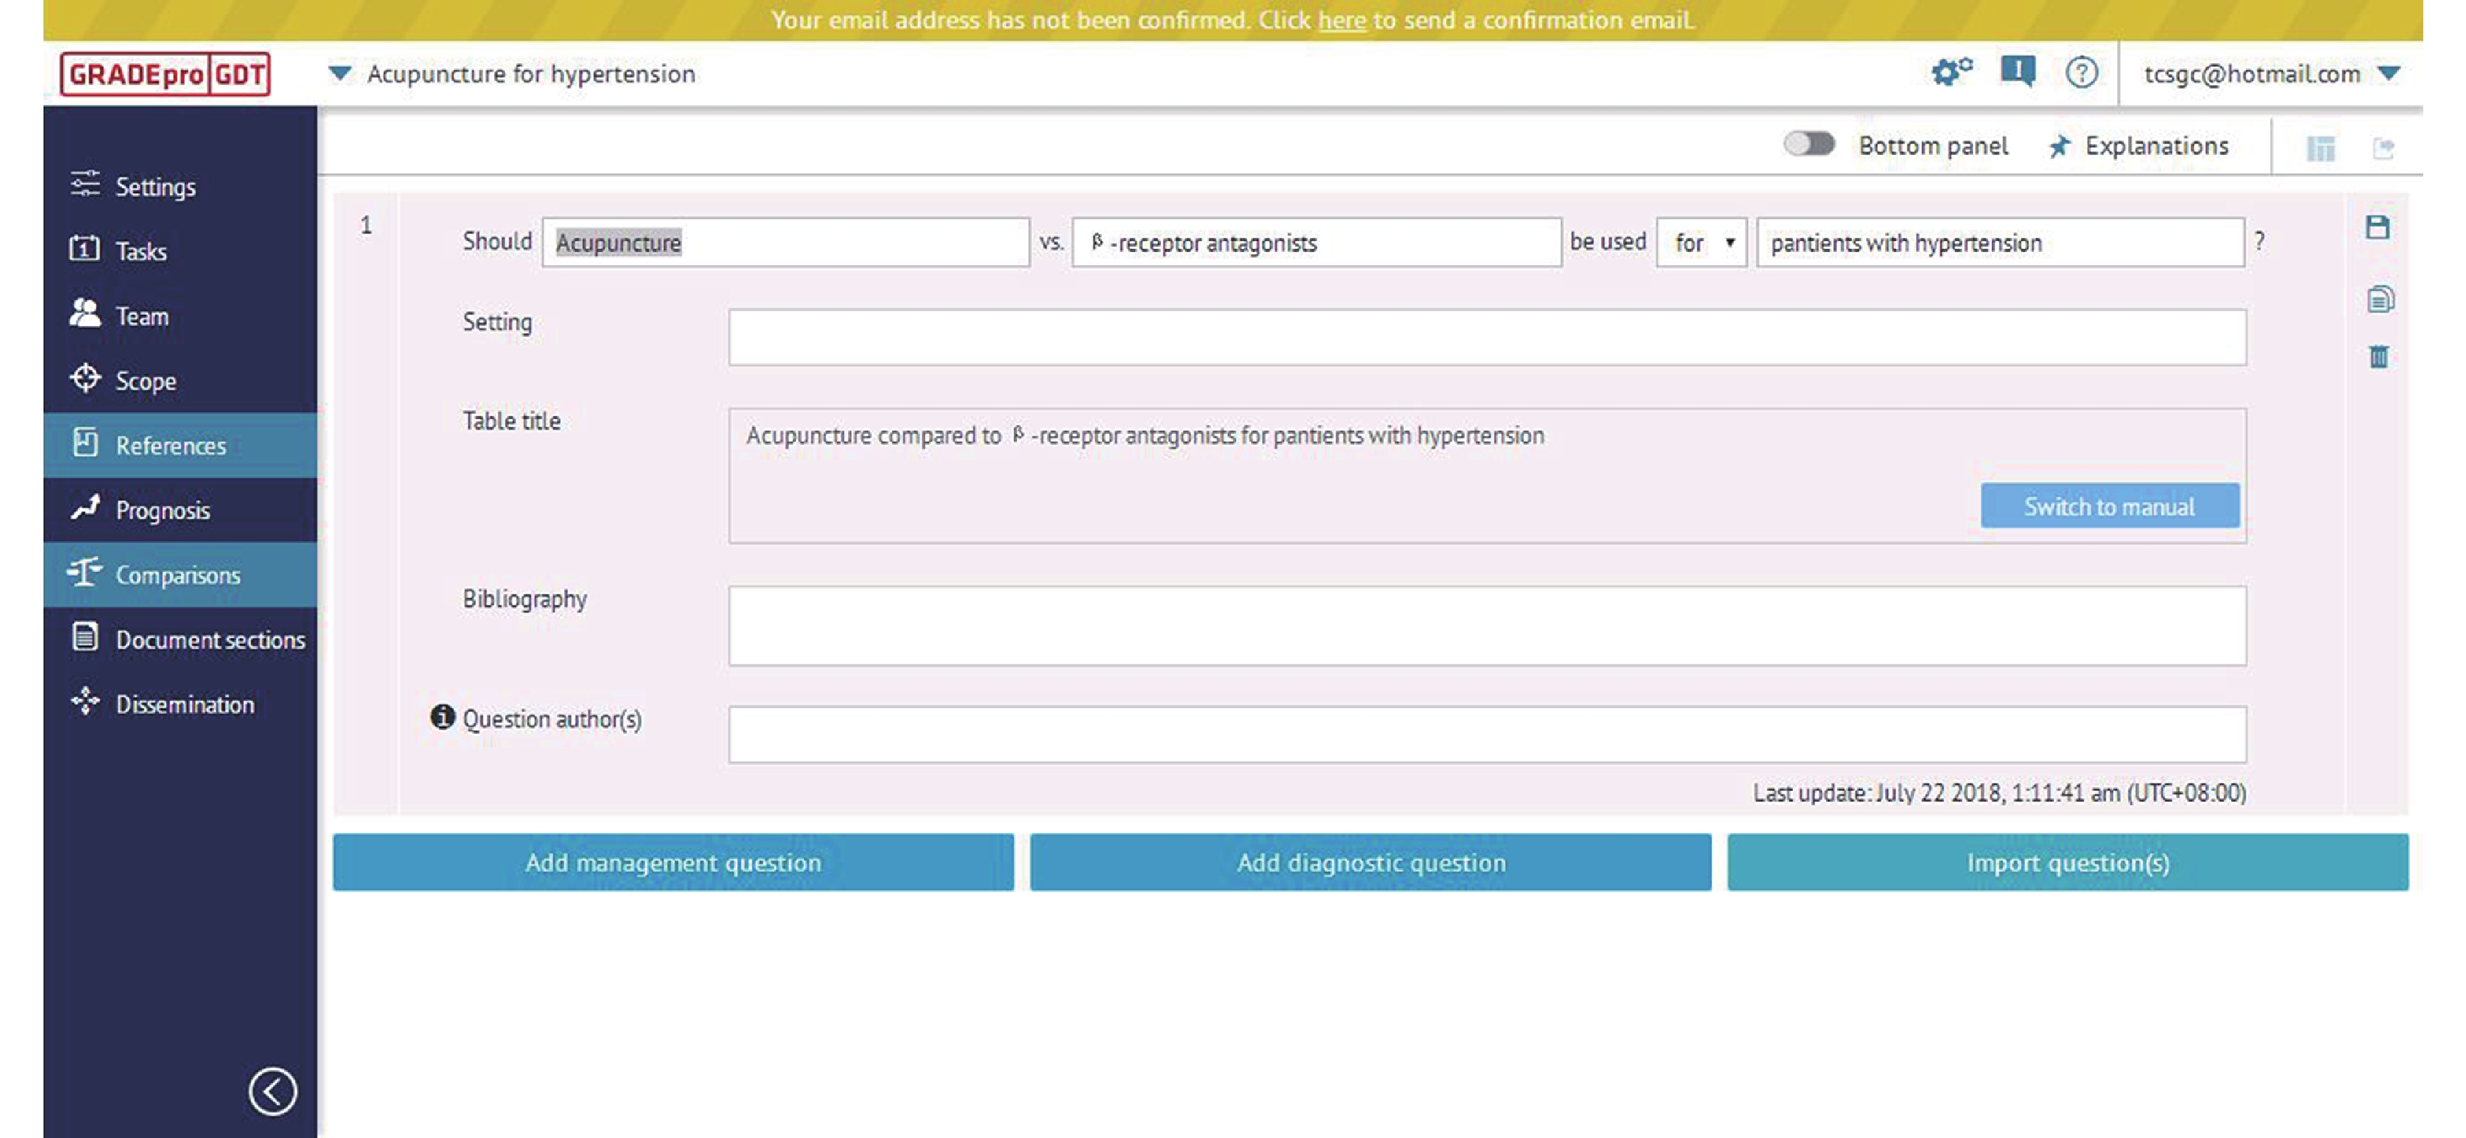Click the References book icon in sidebar
The width and height of the screenshot is (2466, 1138).
point(85,442)
